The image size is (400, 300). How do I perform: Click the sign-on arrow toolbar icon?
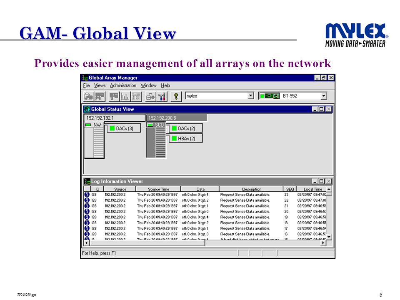(x=150, y=96)
